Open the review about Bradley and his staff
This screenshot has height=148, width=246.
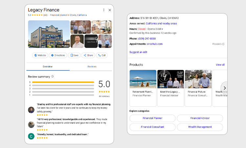tap(74, 108)
